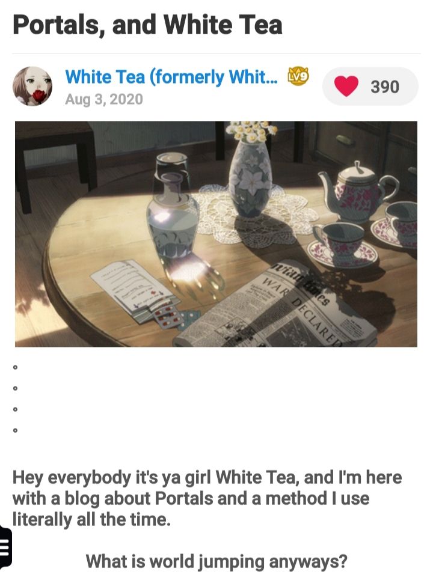Click the 'What is world jumping anyways?' heading
The image size is (433, 577).
(216, 561)
